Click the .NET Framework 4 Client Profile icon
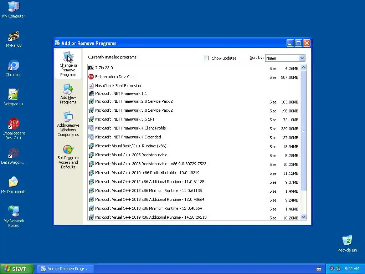 point(91,128)
